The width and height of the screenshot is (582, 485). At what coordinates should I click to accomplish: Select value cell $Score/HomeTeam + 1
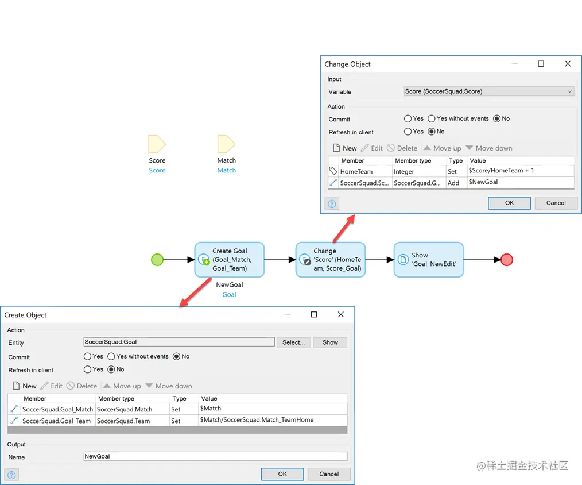(x=521, y=171)
